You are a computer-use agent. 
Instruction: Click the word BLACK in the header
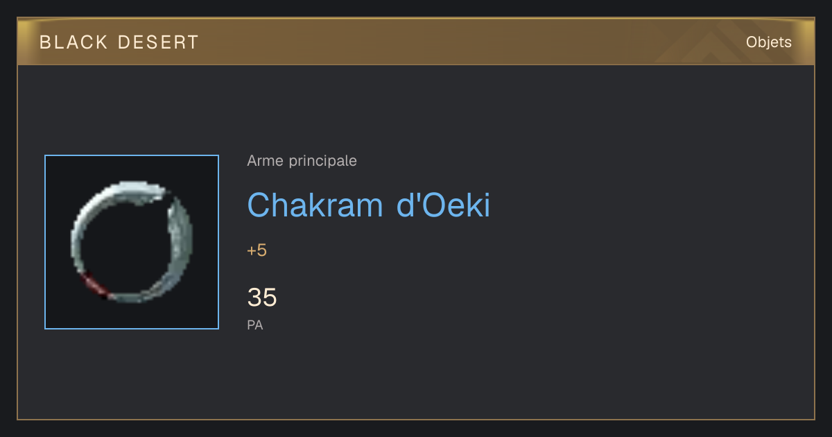(73, 42)
